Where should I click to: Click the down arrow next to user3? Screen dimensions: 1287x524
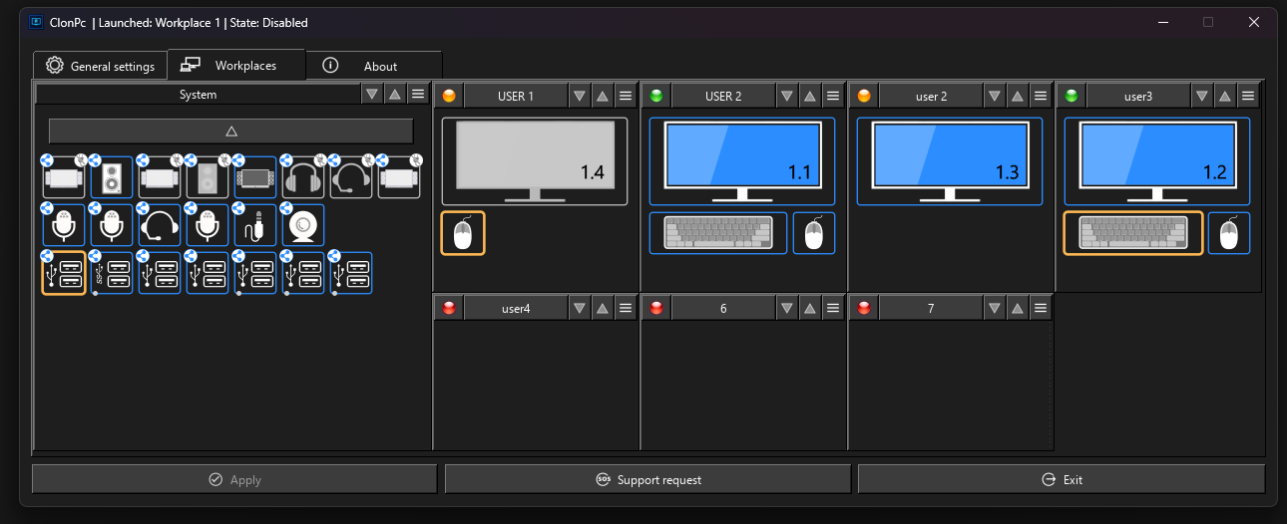click(1202, 96)
